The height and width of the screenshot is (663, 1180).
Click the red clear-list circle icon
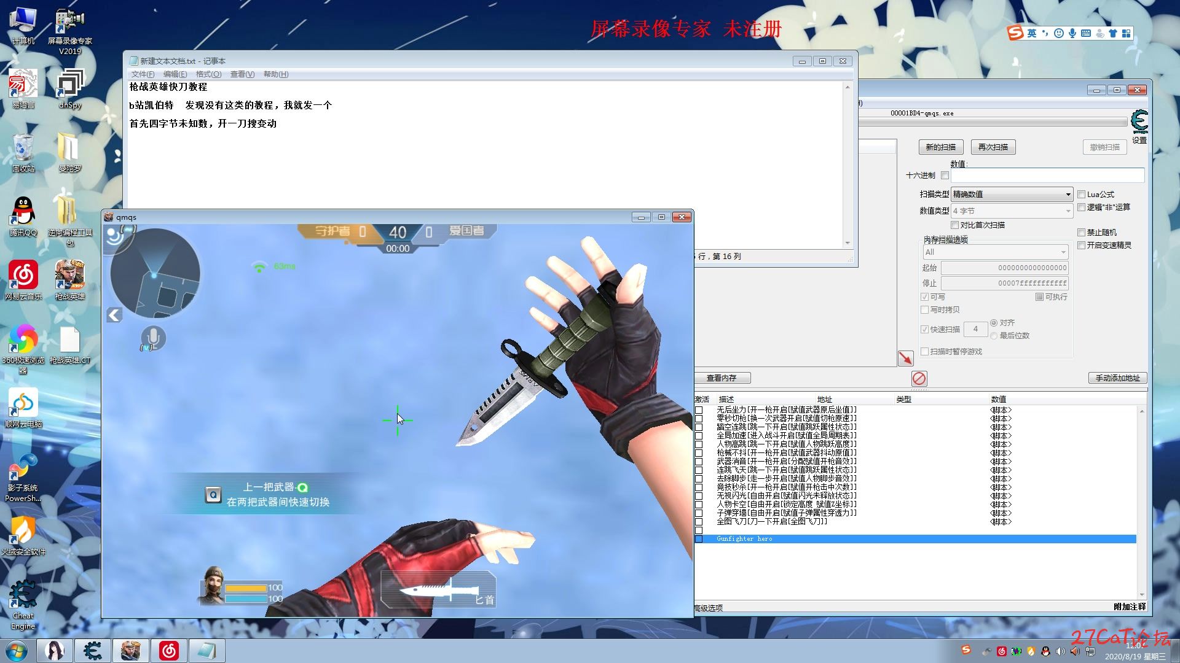click(919, 378)
